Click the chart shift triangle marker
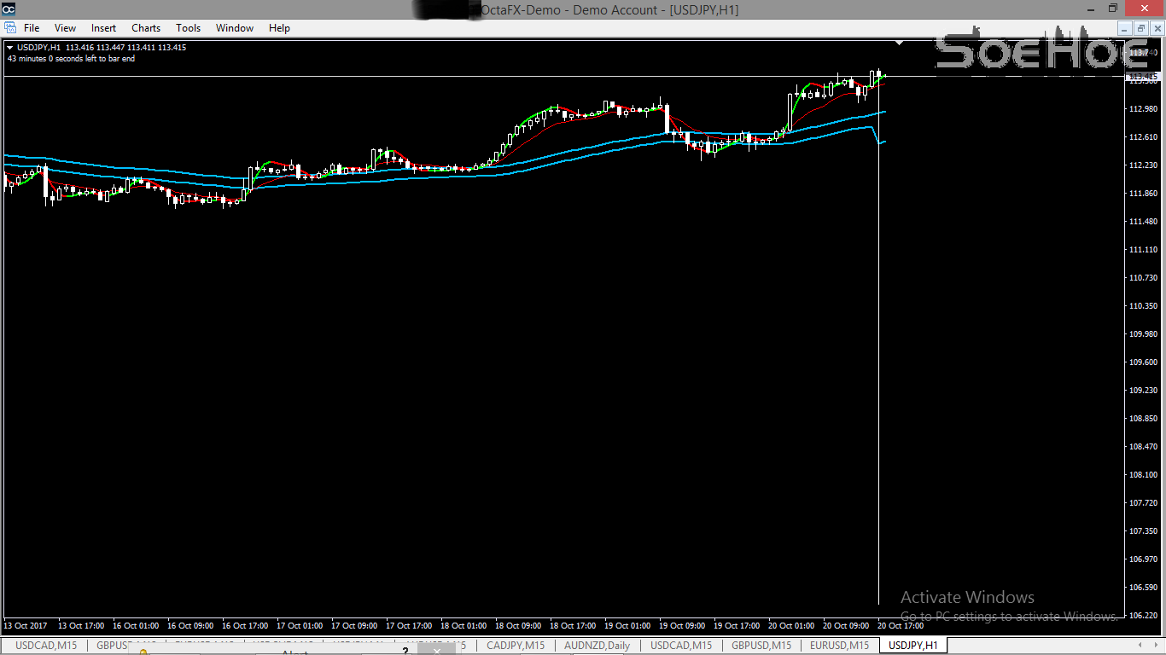 [x=899, y=43]
